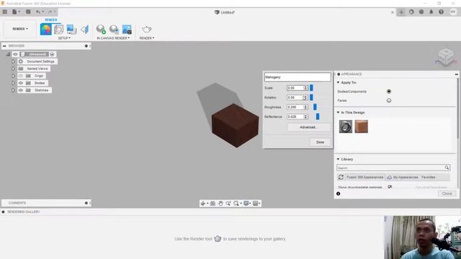
Task: Toggle root component visibility eye
Action: pos(15,55)
